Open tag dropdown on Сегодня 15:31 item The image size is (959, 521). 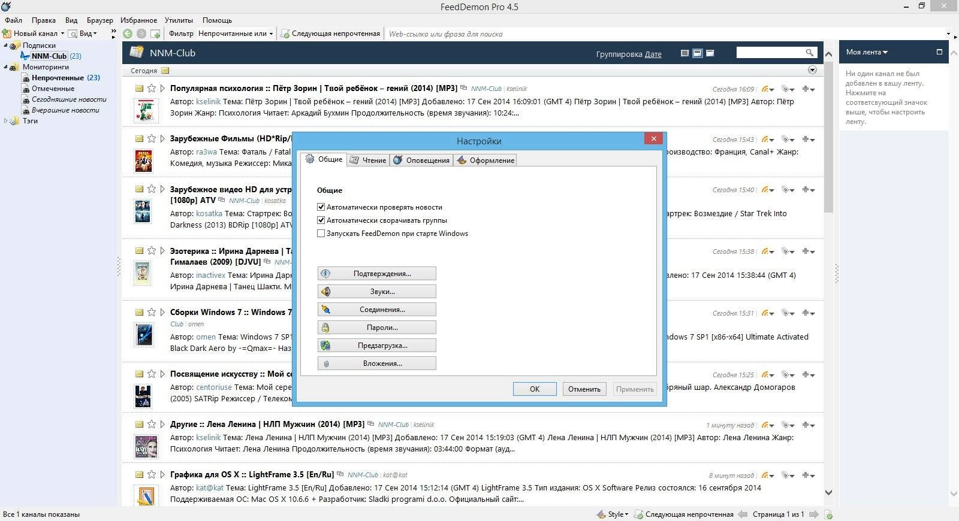coord(788,313)
